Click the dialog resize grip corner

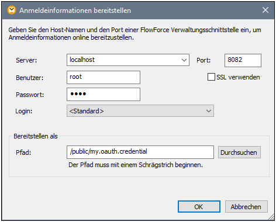[x=271, y=217]
